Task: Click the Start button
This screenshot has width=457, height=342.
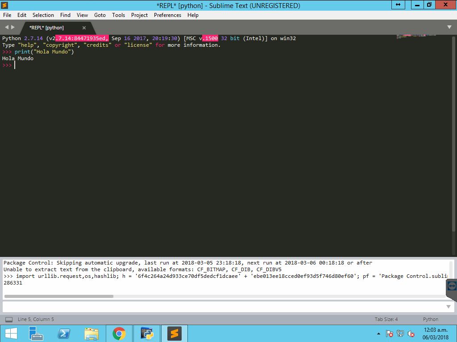Action: pos(10,333)
